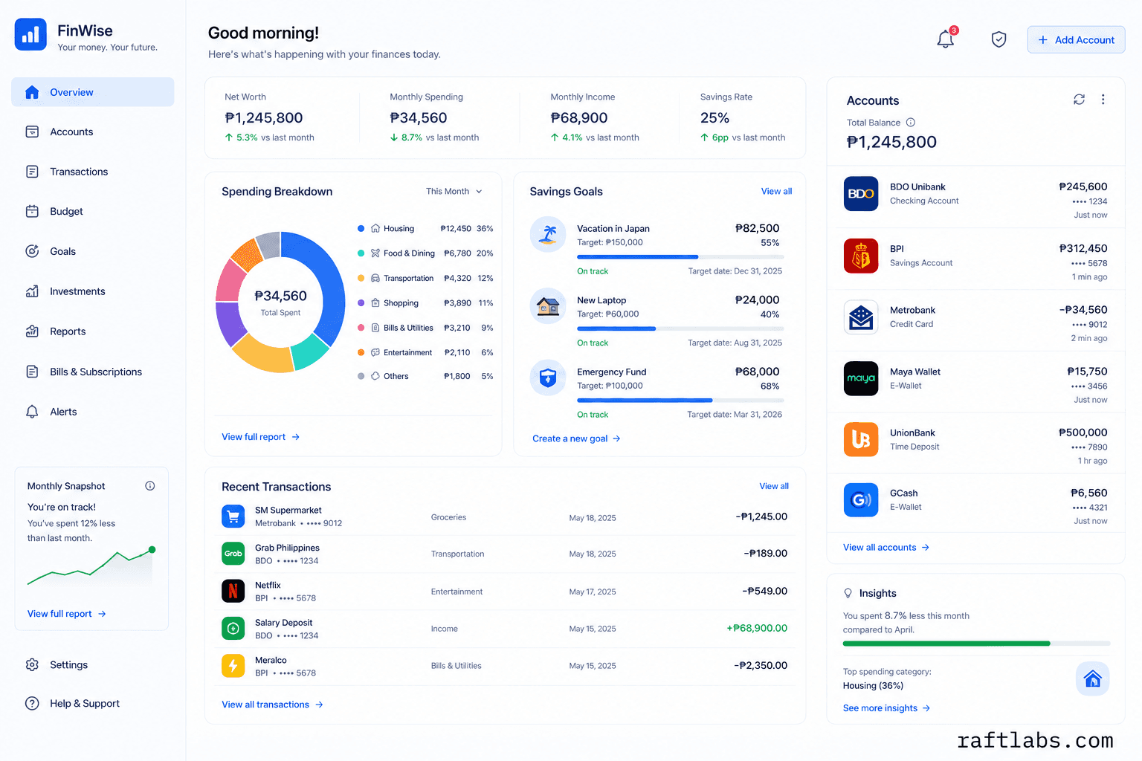Click the Maya Wallet logo

(x=861, y=378)
